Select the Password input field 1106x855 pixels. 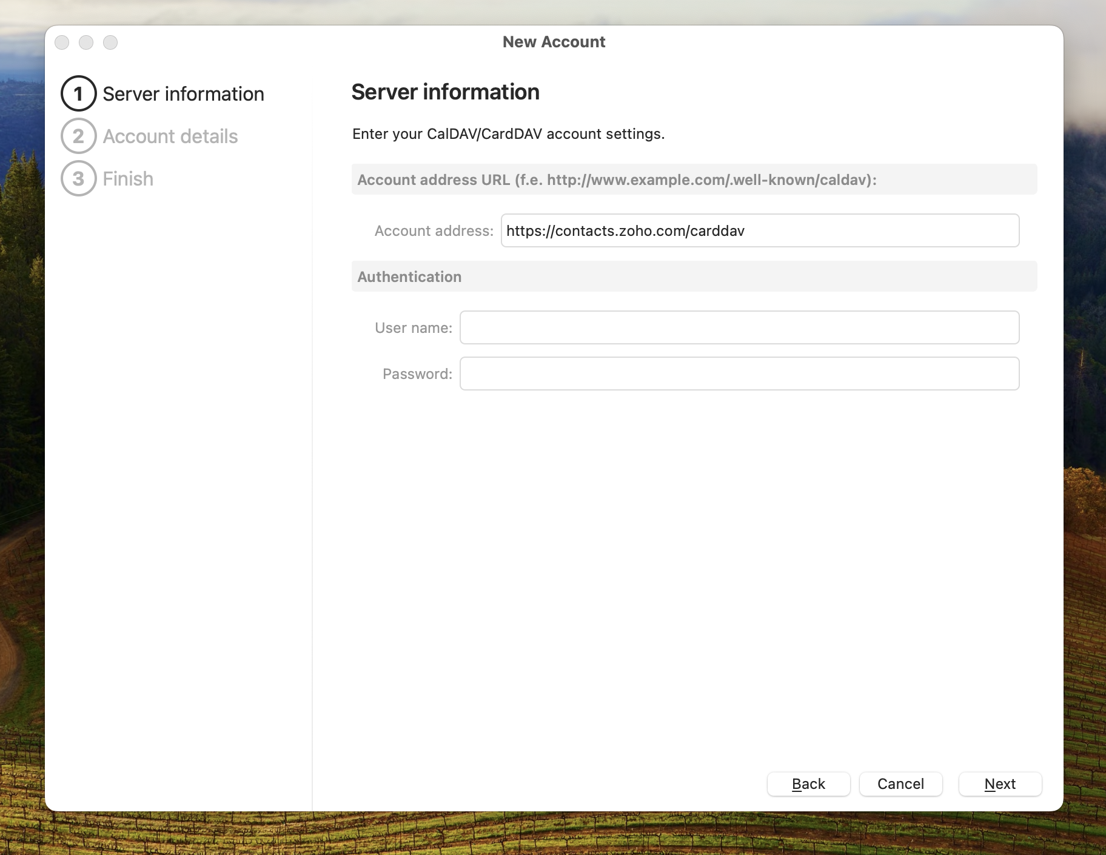(x=739, y=374)
